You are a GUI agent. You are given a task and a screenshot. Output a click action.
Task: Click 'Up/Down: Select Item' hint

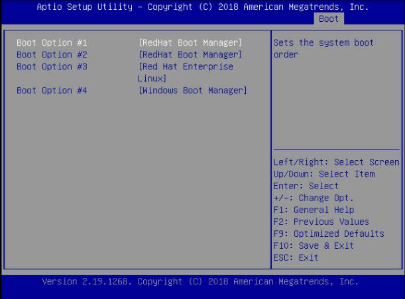point(324,174)
